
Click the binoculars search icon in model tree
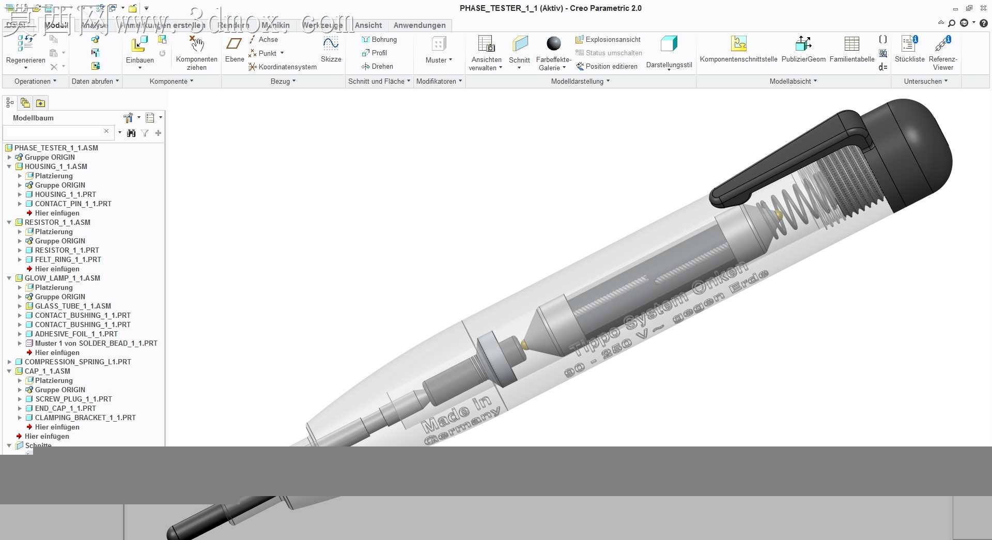[x=131, y=133]
